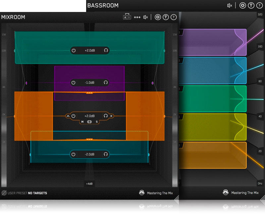This screenshot has width=265, height=214.
Task: Select the blue band in BASSROOM
Action: click(x=213, y=70)
